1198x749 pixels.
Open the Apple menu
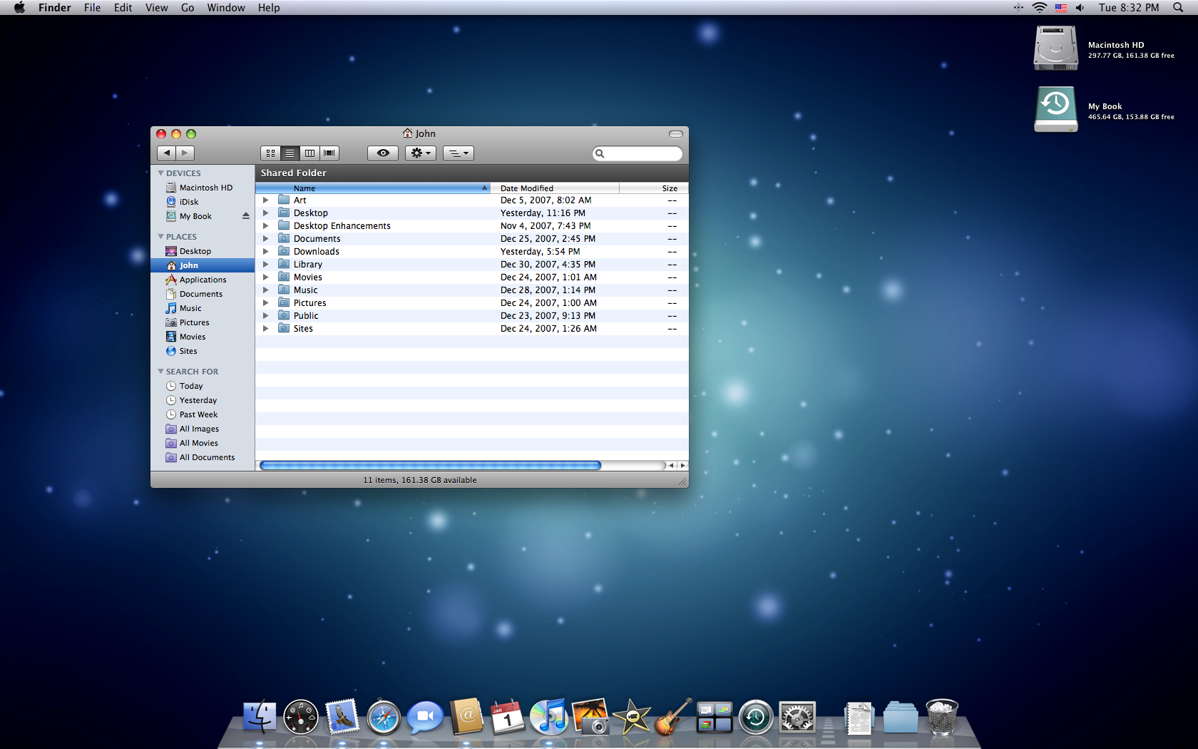19,8
